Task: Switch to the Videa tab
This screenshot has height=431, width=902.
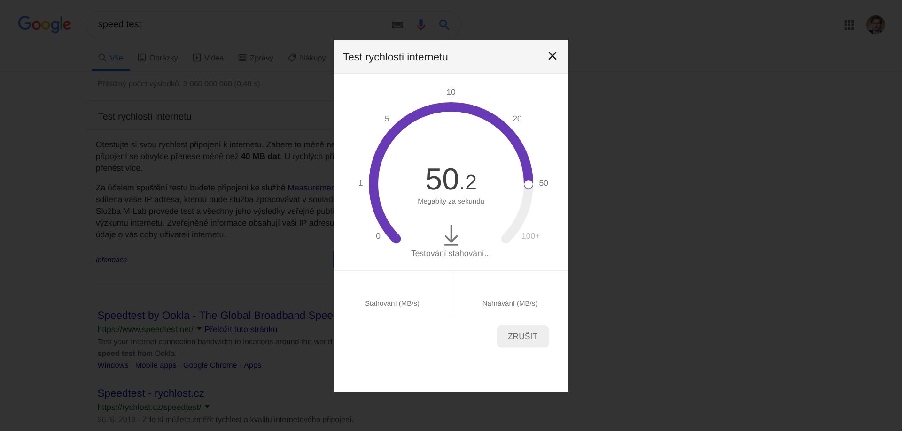Action: point(208,58)
